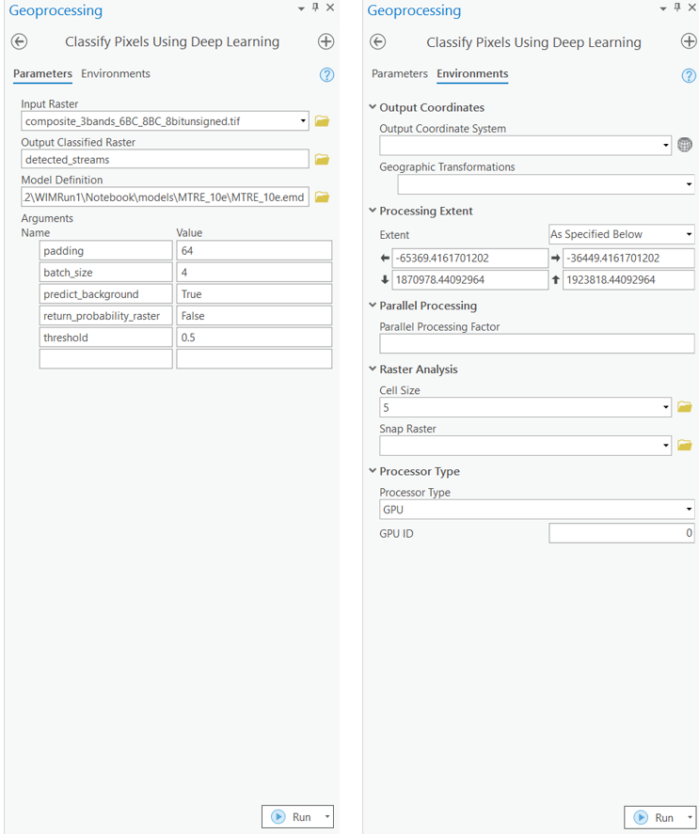Click the folder icon beside Input Raster
Screen dimensions: 699x834
[x=322, y=121]
